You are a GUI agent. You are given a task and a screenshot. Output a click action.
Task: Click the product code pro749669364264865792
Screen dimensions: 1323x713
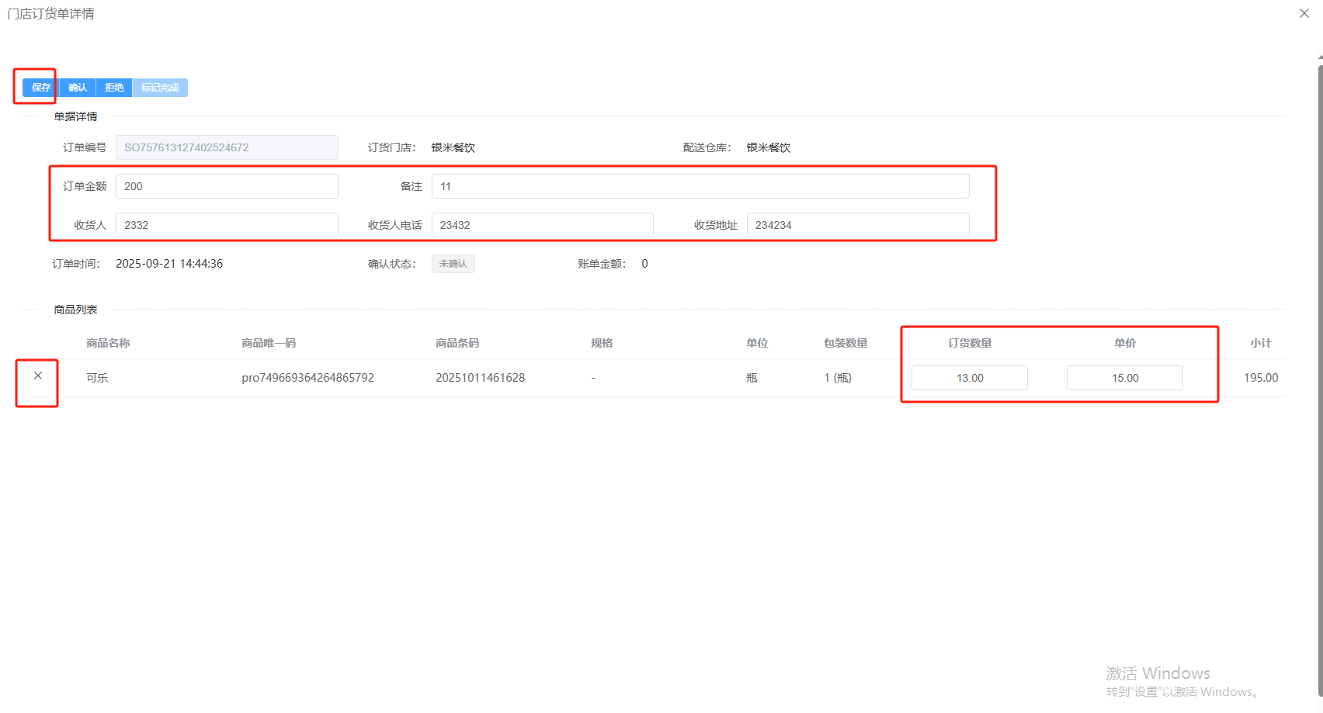(307, 378)
